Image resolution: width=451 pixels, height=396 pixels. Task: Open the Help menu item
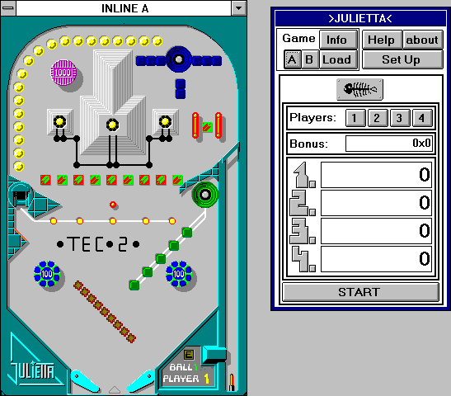[382, 40]
